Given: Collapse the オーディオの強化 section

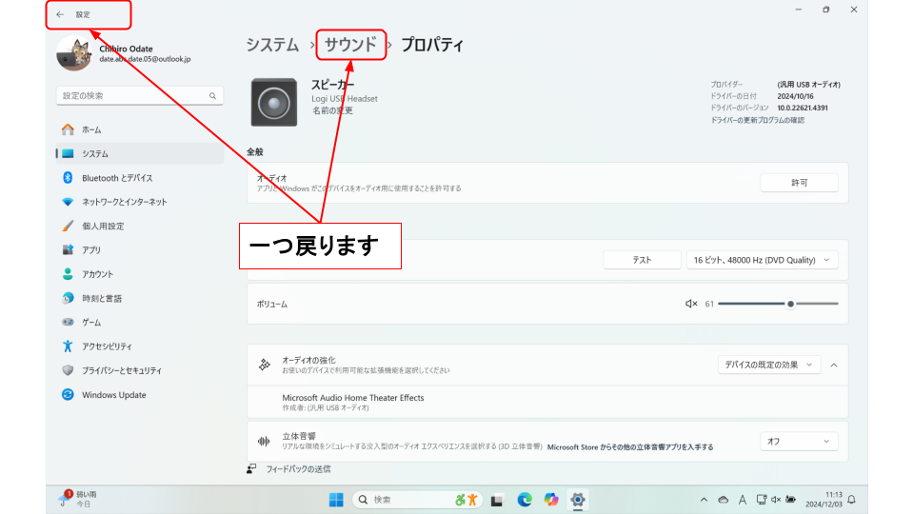Looking at the screenshot, I should click(x=834, y=365).
